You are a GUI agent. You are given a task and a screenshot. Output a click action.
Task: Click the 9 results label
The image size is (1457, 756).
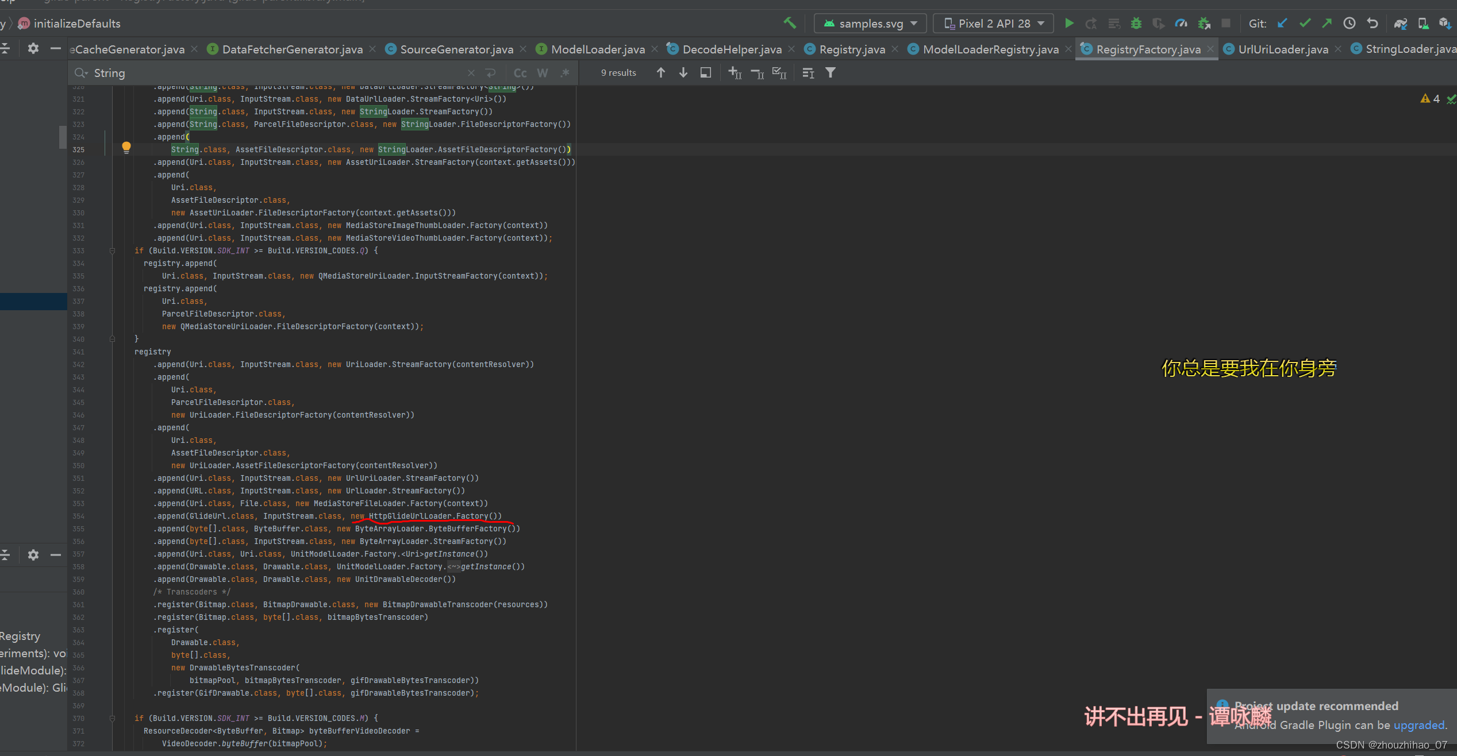click(x=618, y=73)
